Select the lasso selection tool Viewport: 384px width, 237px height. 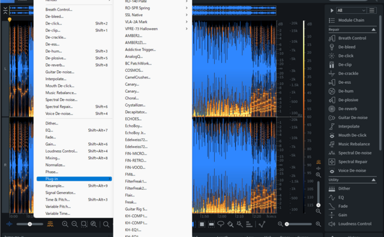coord(221,224)
